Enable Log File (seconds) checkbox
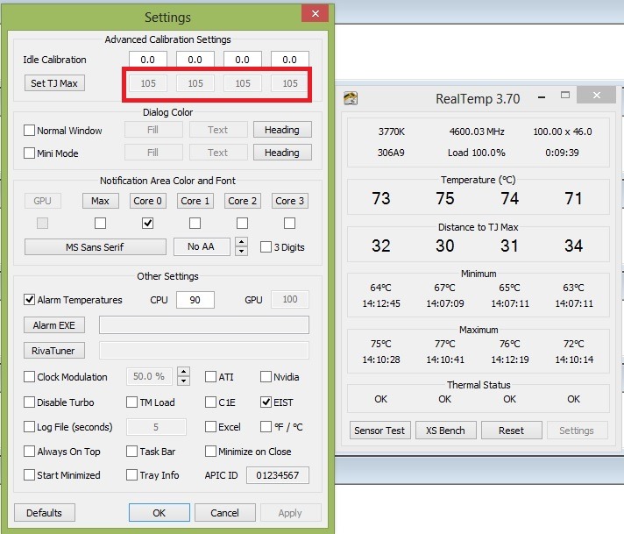624x534 pixels. [29, 427]
